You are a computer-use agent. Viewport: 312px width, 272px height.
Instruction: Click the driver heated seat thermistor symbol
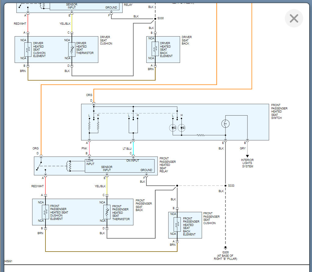pos(72,49)
